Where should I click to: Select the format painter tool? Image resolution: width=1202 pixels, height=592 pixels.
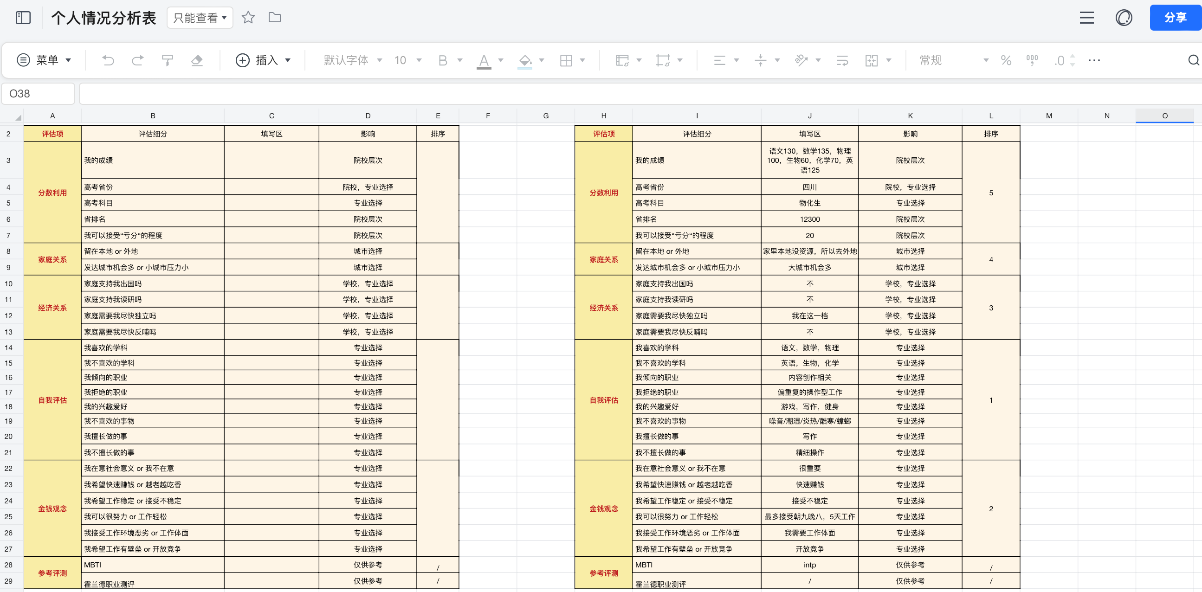[x=167, y=60]
